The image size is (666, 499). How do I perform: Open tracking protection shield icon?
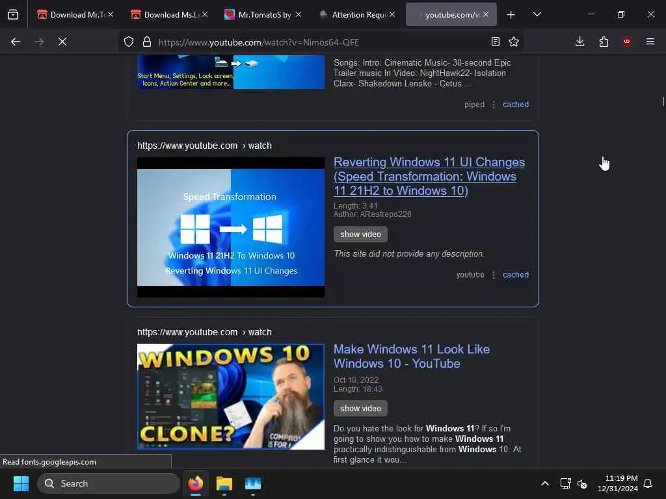pos(129,42)
